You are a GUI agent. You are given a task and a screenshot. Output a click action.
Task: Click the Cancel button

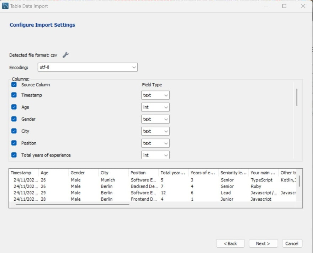click(x=292, y=243)
